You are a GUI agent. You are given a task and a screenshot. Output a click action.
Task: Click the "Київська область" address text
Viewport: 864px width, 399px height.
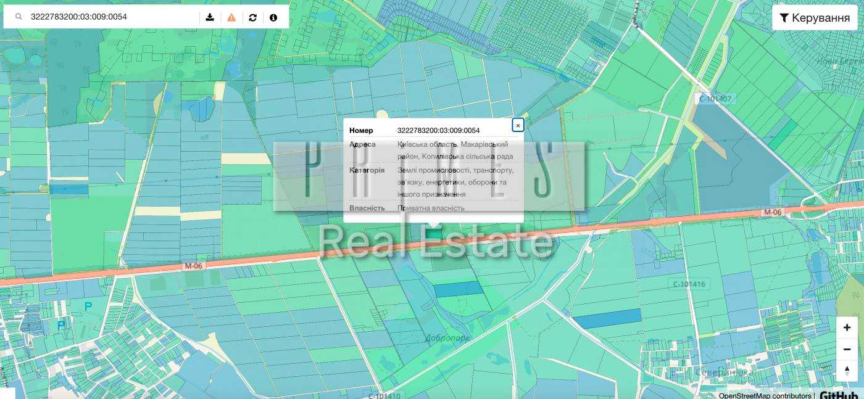click(427, 144)
